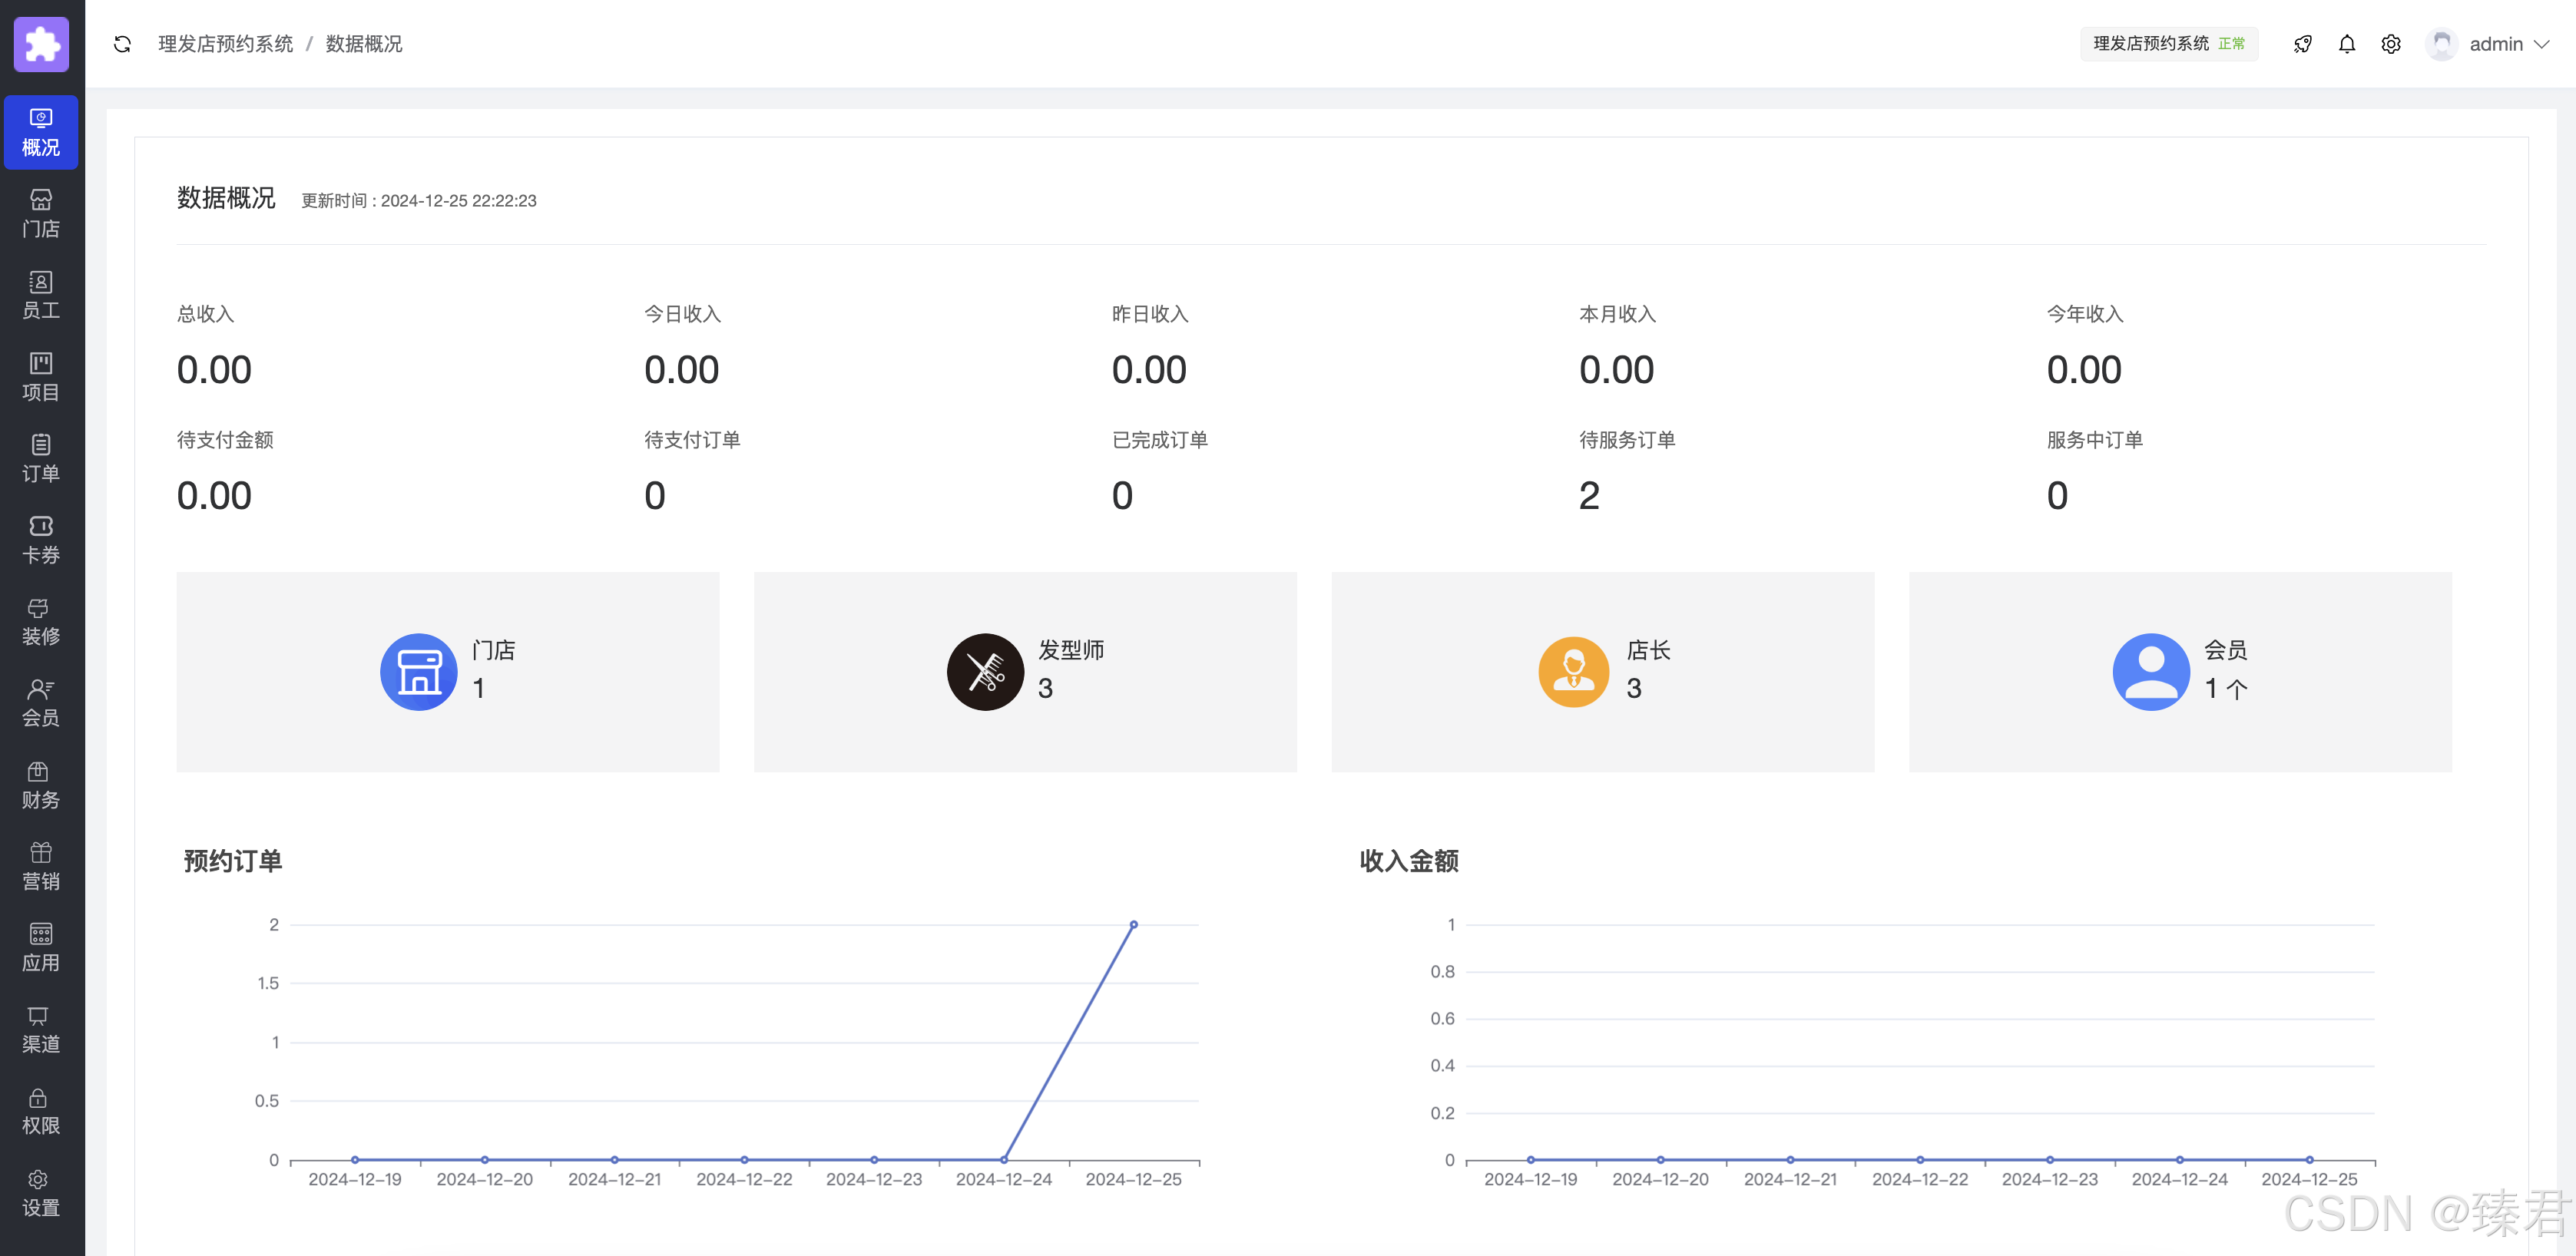Open the 装修 decoration sidebar item
This screenshot has height=1256, width=2576.
(x=41, y=622)
